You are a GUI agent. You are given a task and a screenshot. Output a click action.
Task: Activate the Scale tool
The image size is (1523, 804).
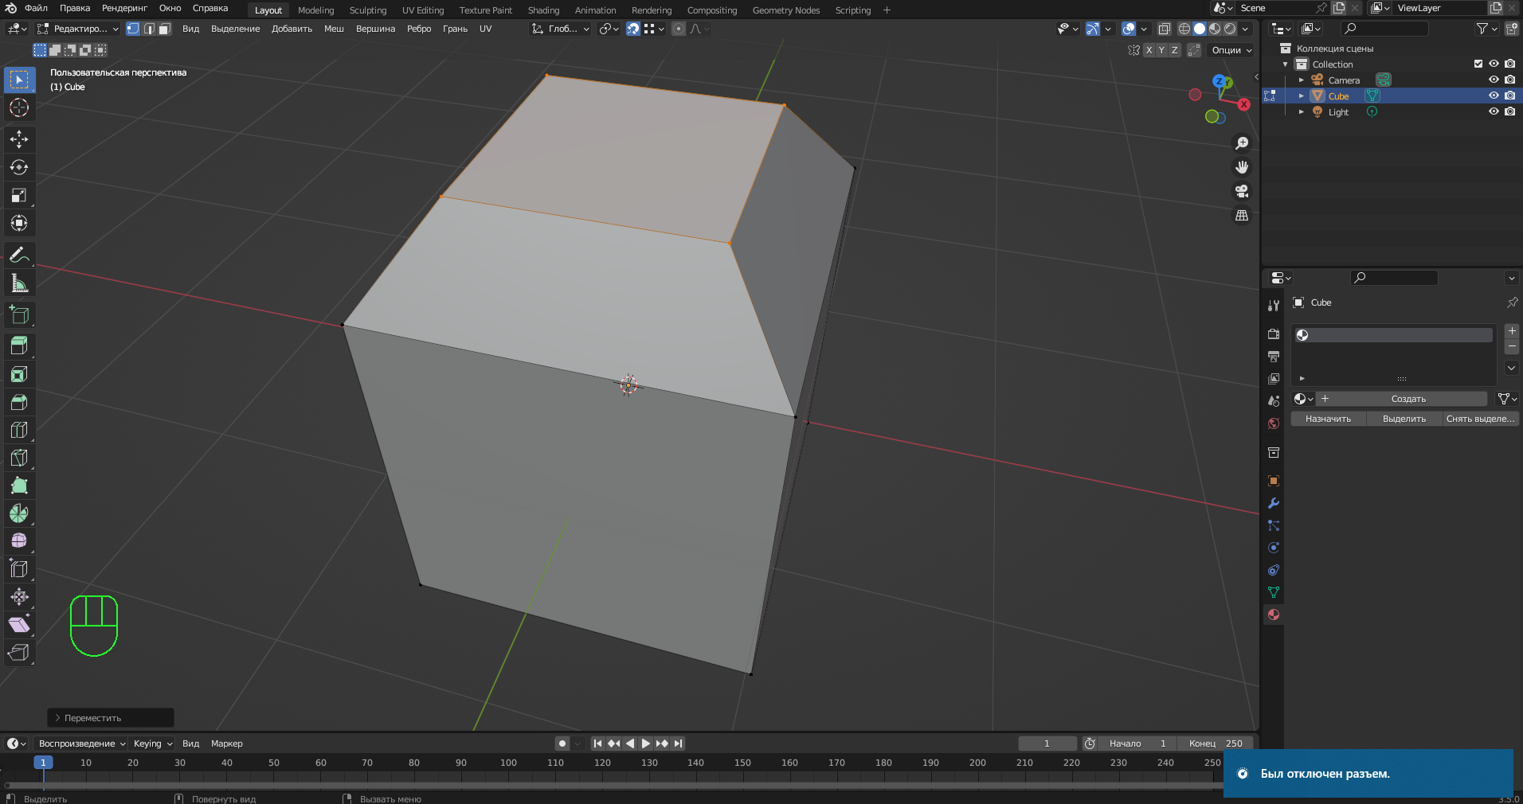[19, 195]
